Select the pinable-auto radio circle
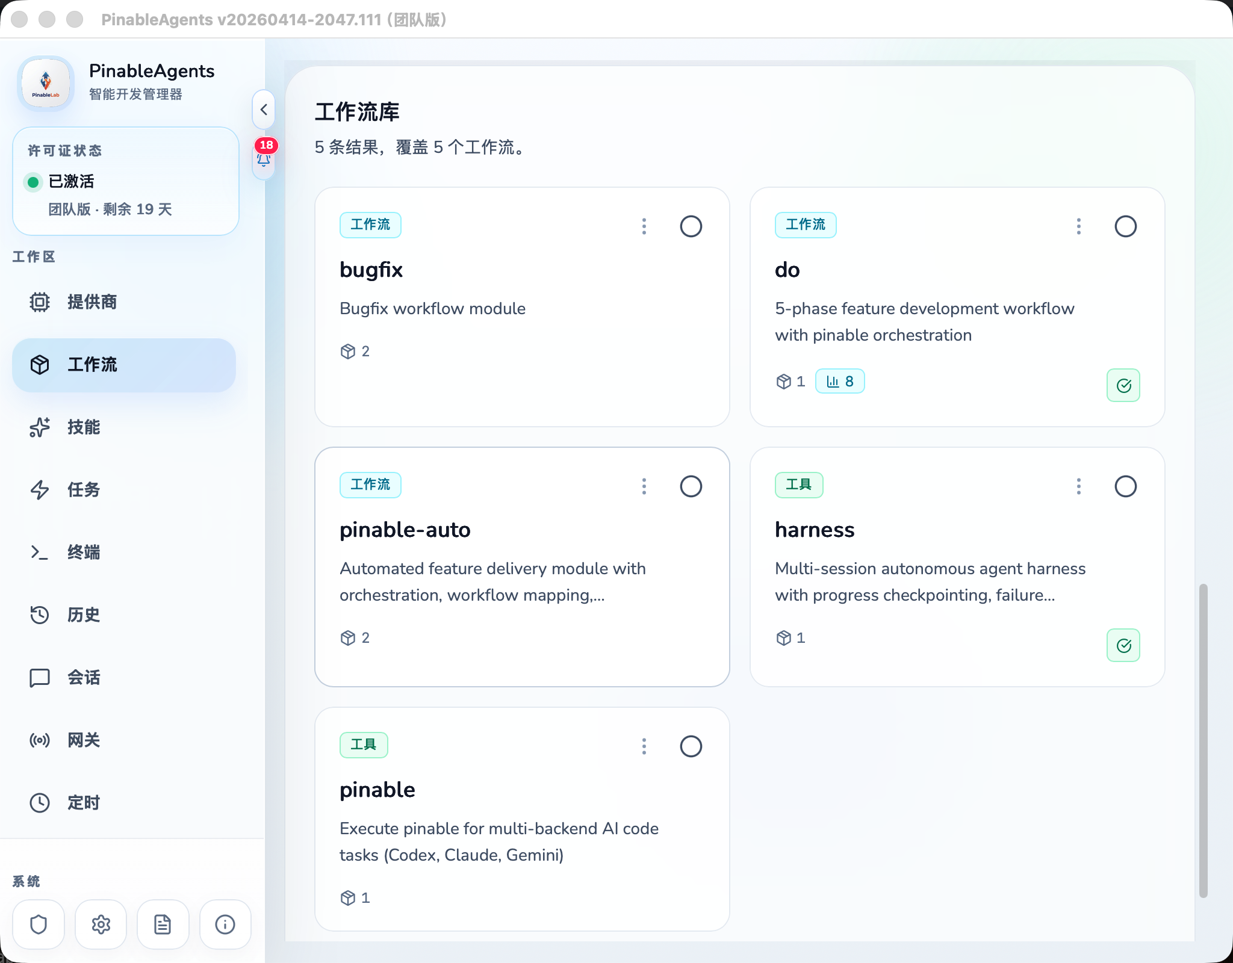This screenshot has height=963, width=1233. pyautogui.click(x=691, y=486)
